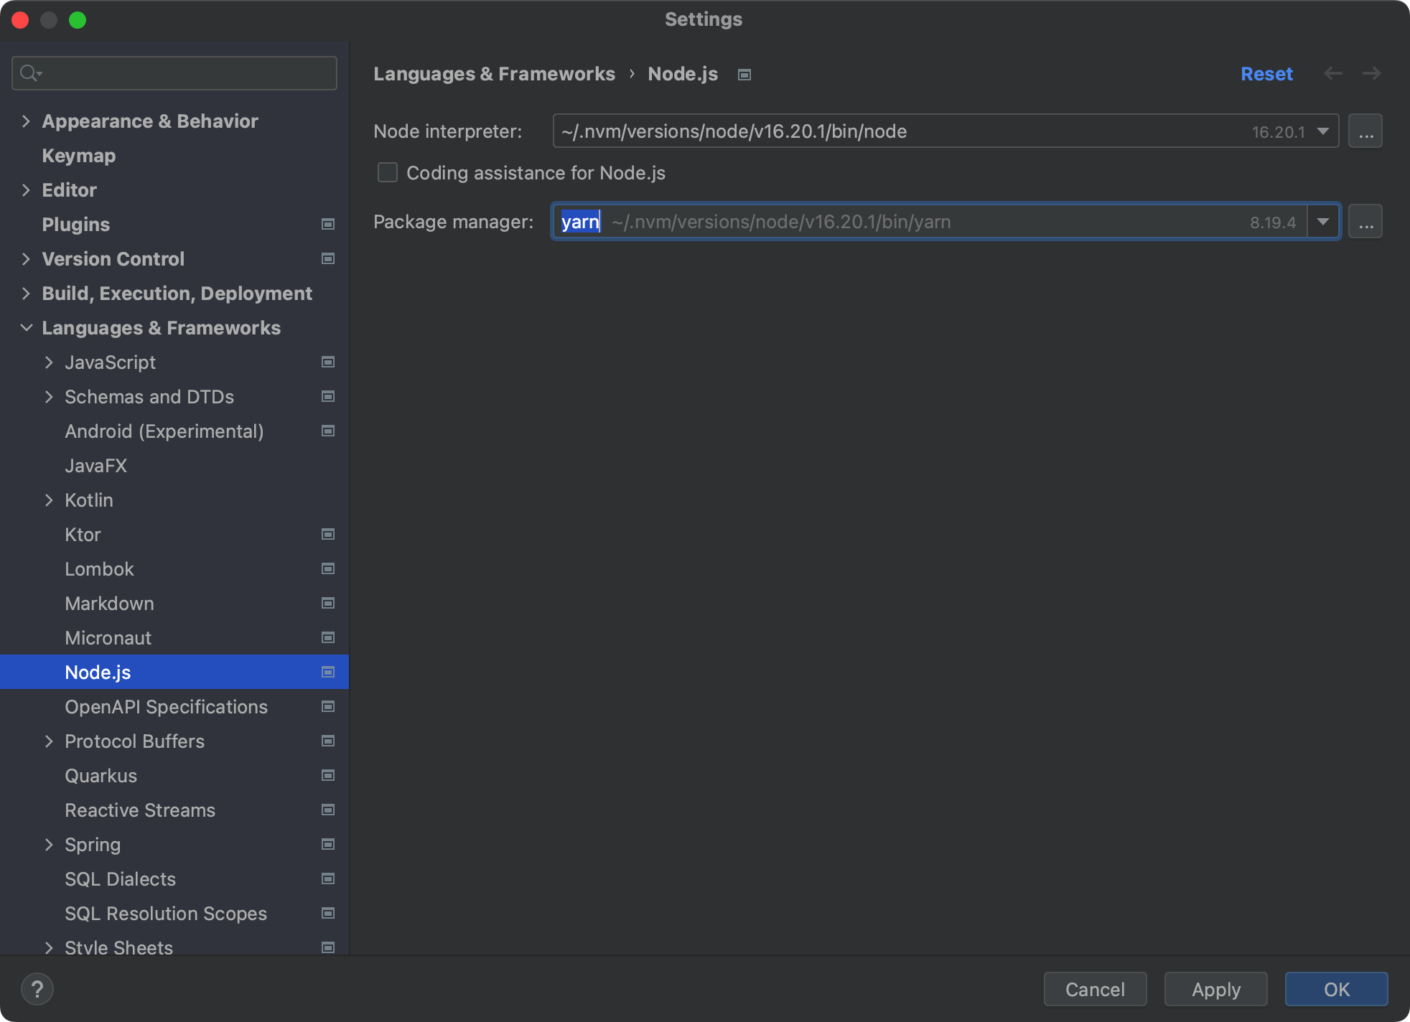Expand the Spring settings node
This screenshot has width=1410, height=1022.
point(49,845)
